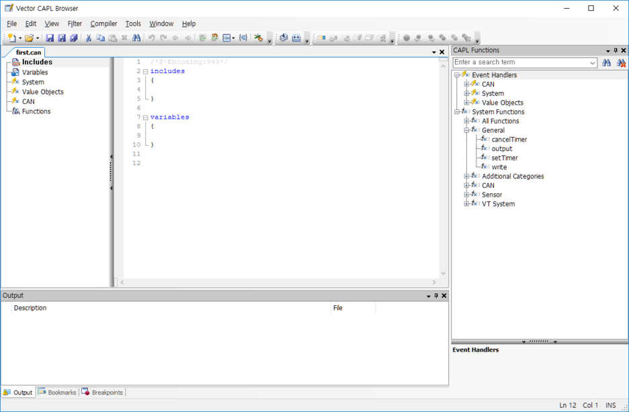The height and width of the screenshot is (412, 629).
Task: Save the file with the first floppy icon
Action: pyautogui.click(x=50, y=38)
